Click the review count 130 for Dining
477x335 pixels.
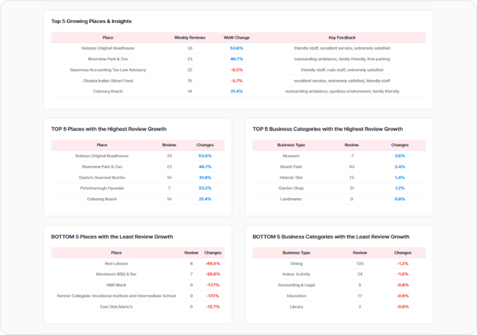tap(360, 264)
